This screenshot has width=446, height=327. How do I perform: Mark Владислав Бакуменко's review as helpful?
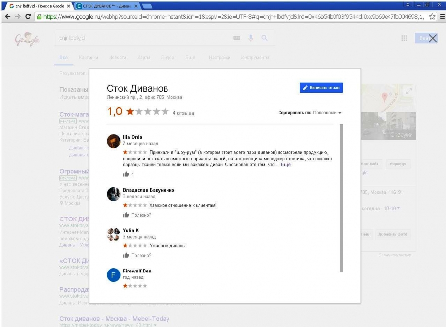click(126, 215)
